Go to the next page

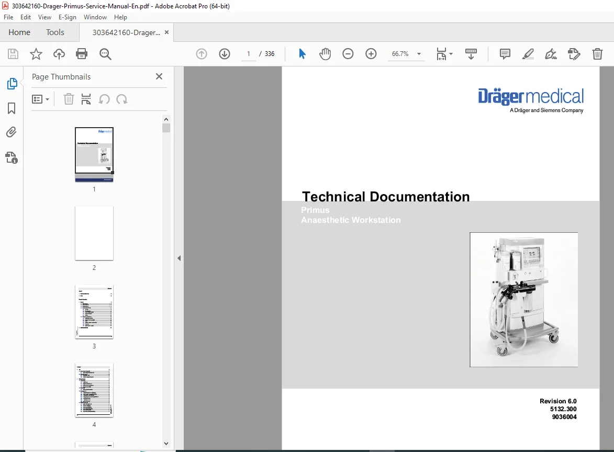point(225,53)
